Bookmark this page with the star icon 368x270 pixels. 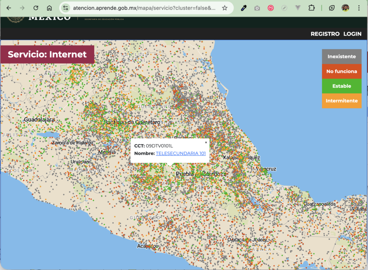[225, 8]
